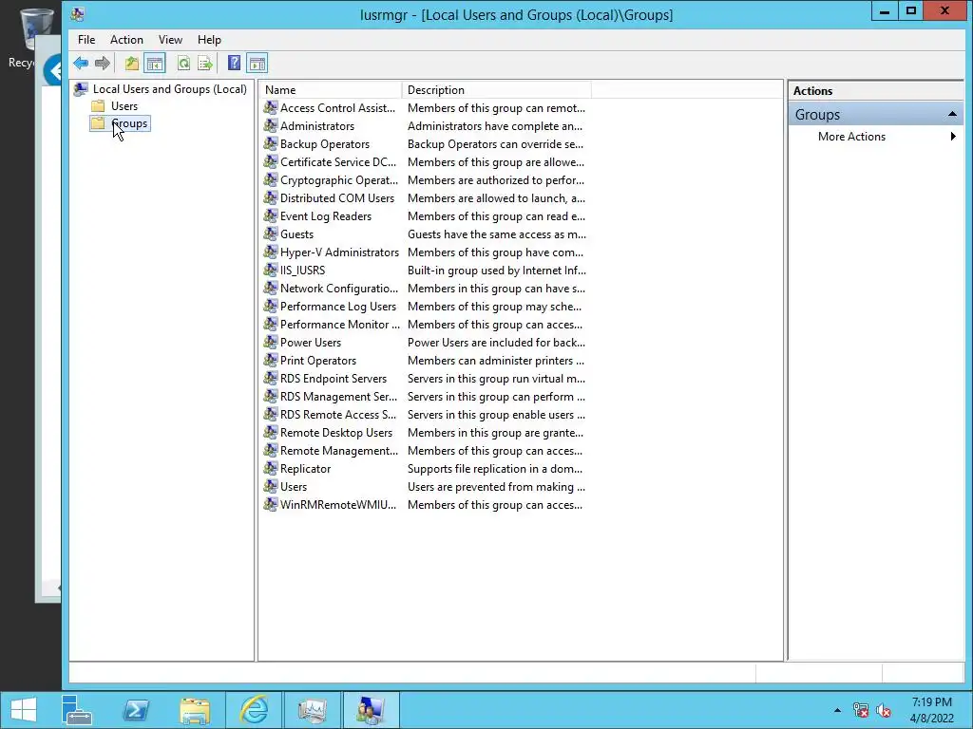Open the File menu
Viewport: 973px width, 729px height.
click(86, 40)
